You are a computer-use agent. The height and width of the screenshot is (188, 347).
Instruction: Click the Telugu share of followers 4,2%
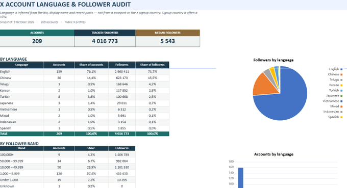point(152,84)
